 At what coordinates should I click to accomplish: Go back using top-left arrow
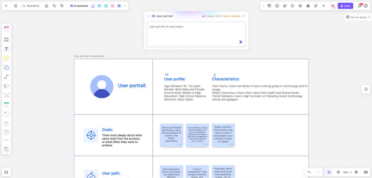pyautogui.click(x=6, y=6)
